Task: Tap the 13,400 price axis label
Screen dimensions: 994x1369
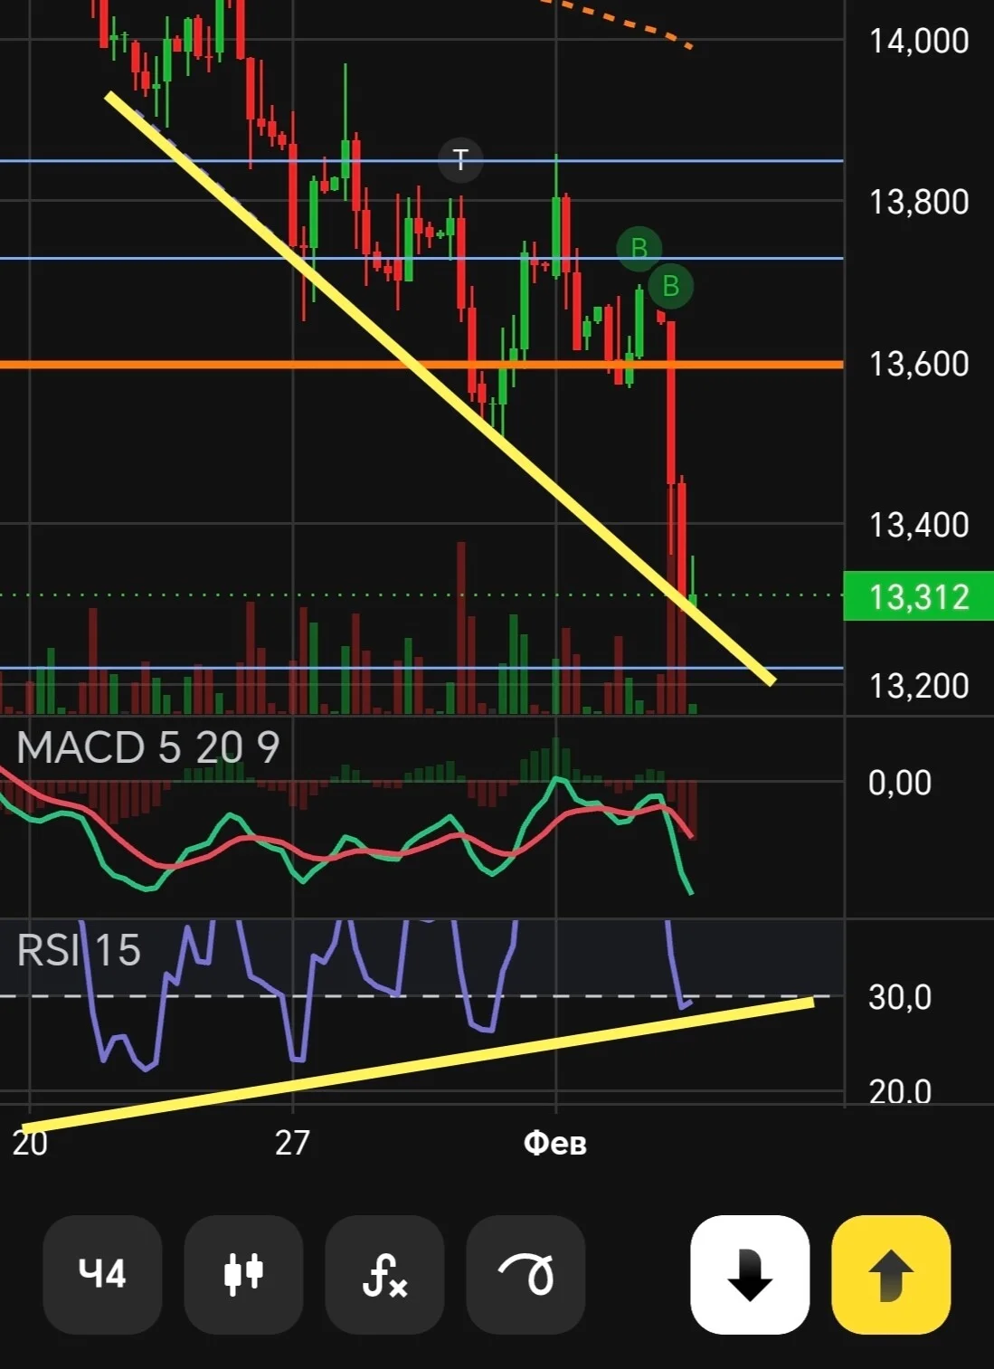Action: [x=919, y=525]
